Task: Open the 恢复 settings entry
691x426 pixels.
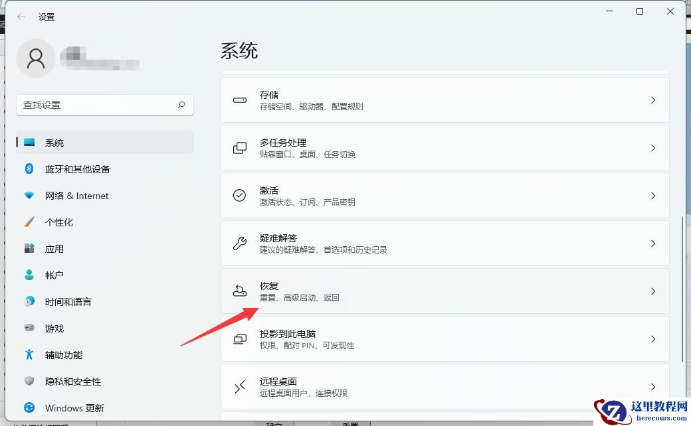Action: pyautogui.click(x=445, y=291)
